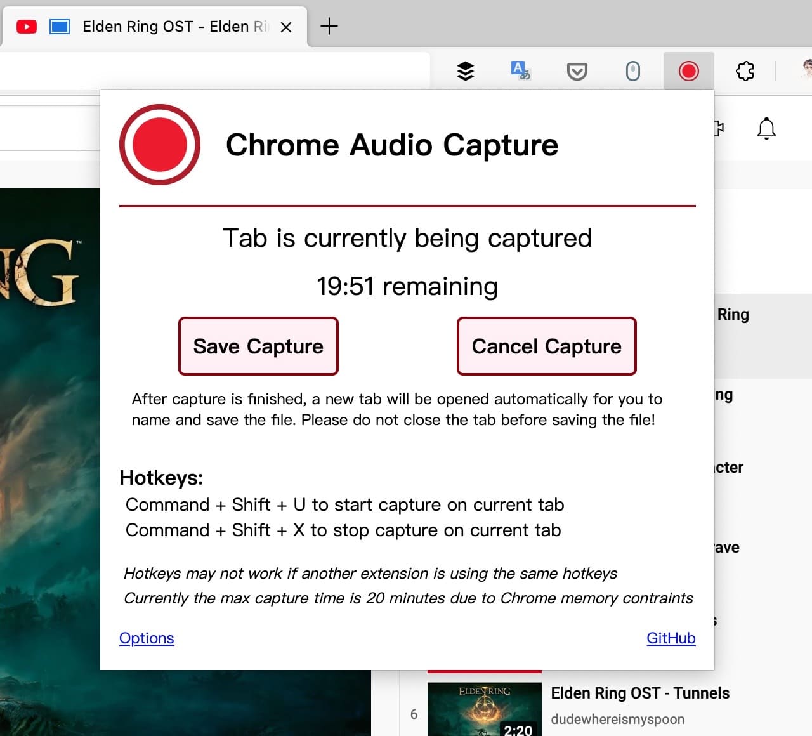
Task: Select Save Capture
Action: (x=258, y=346)
